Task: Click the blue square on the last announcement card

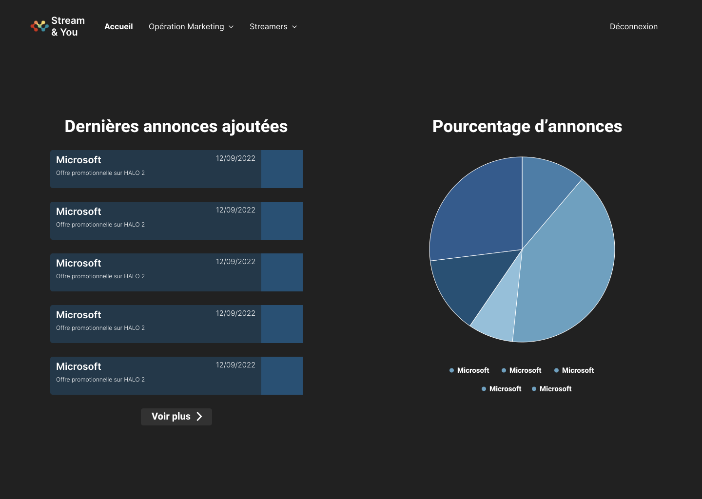Action: pos(282,376)
